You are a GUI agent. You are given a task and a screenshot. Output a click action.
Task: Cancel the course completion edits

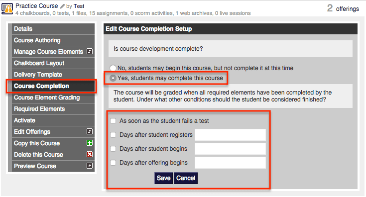coord(186,178)
